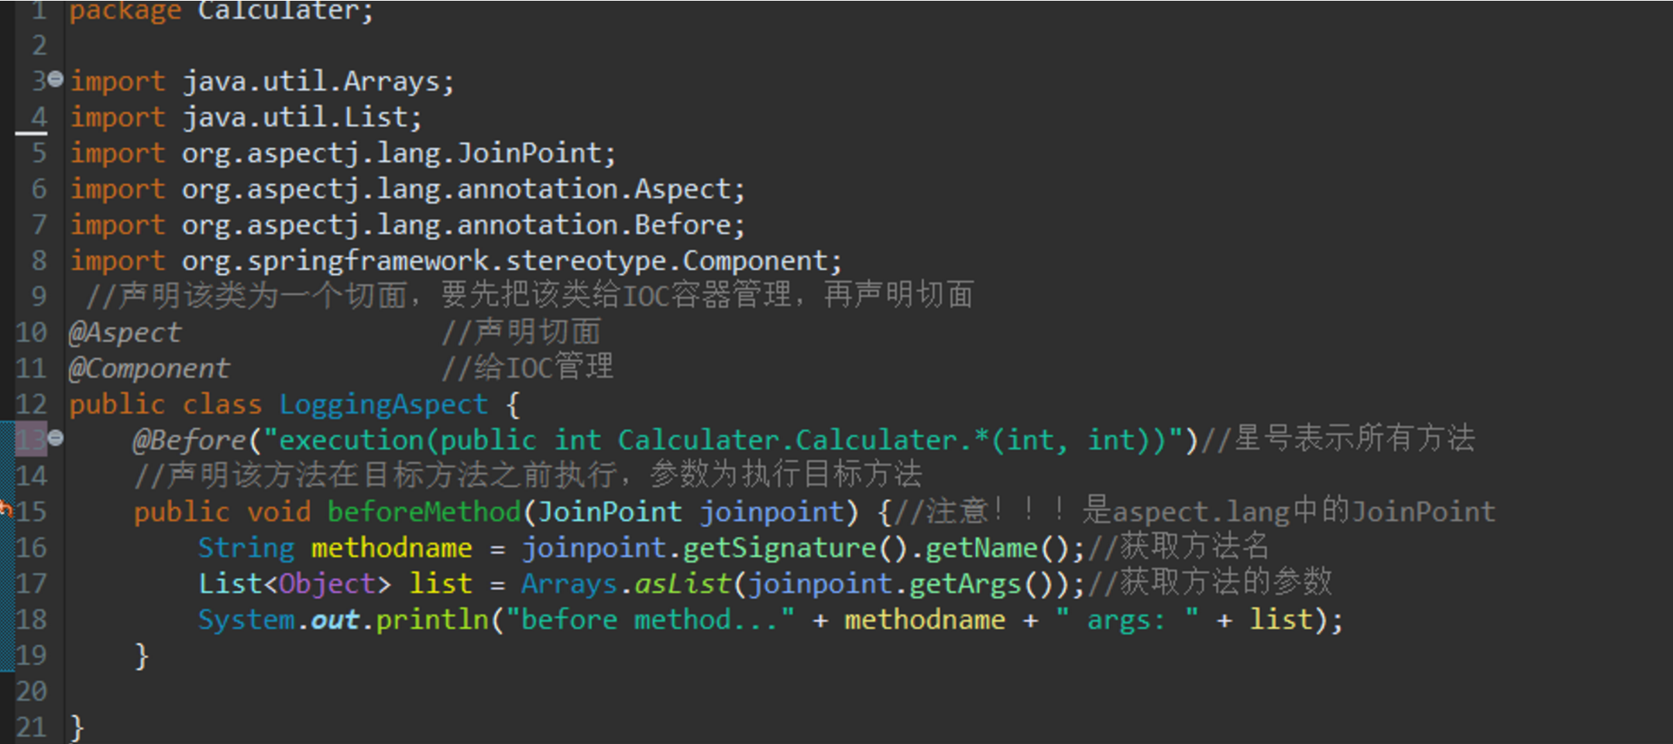This screenshot has height=744, width=1673.
Task: Click the getArgs method call
Action: [x=965, y=584]
